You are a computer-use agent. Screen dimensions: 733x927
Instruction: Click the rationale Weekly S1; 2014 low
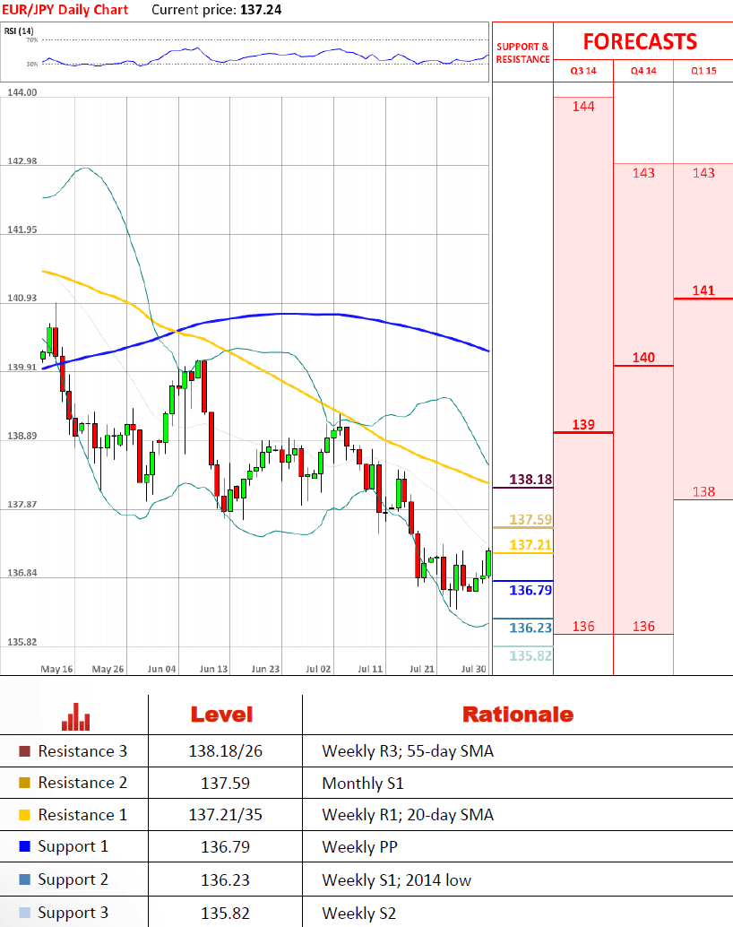pos(397,880)
